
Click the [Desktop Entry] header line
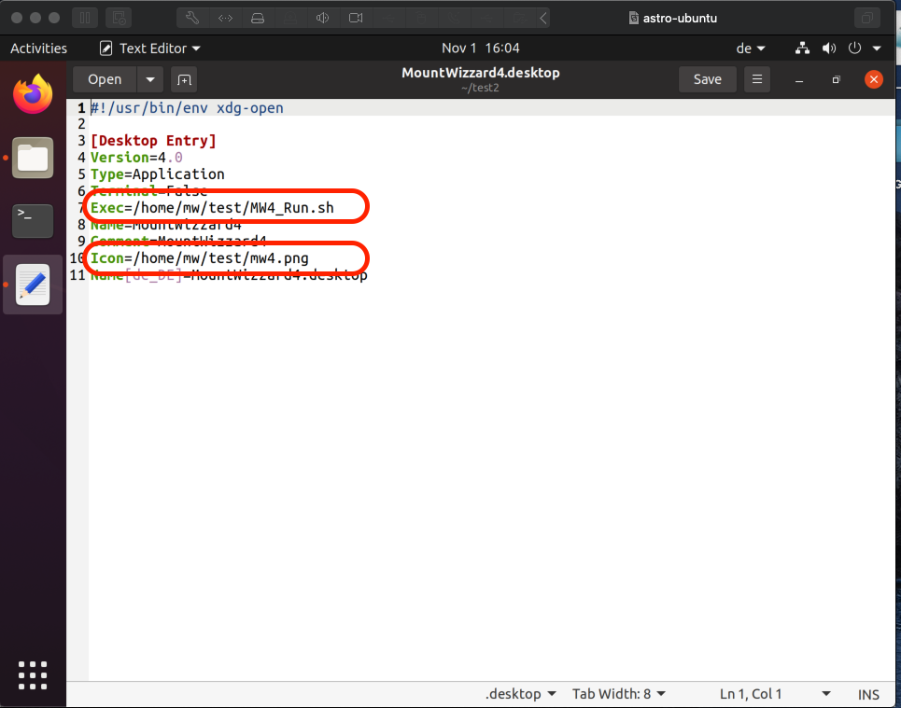click(x=153, y=141)
